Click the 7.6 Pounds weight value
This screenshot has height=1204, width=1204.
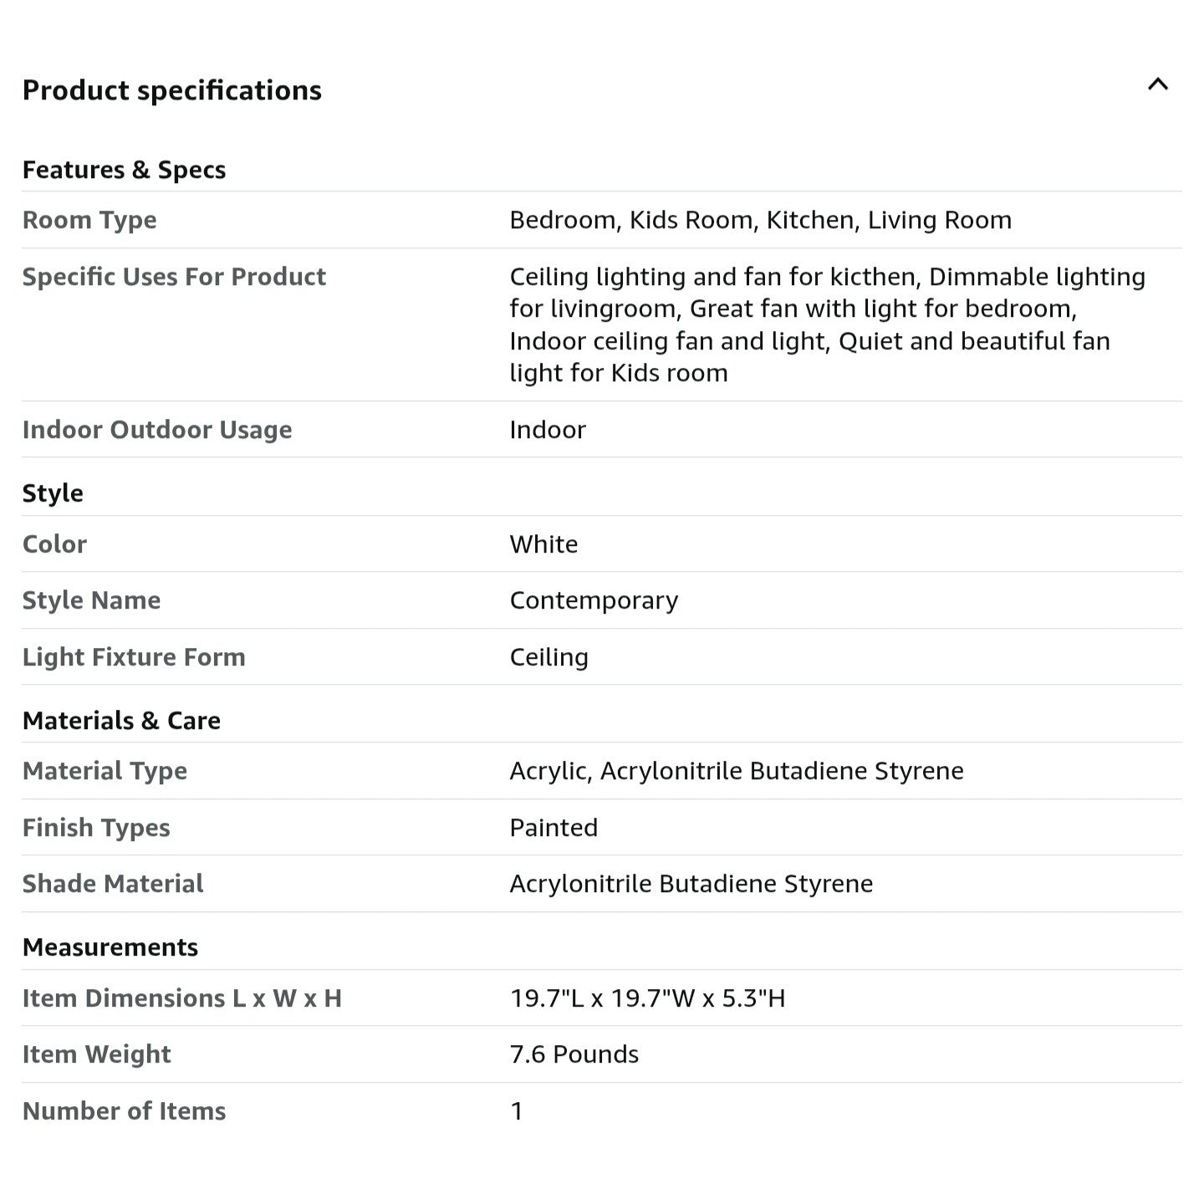574,1054
